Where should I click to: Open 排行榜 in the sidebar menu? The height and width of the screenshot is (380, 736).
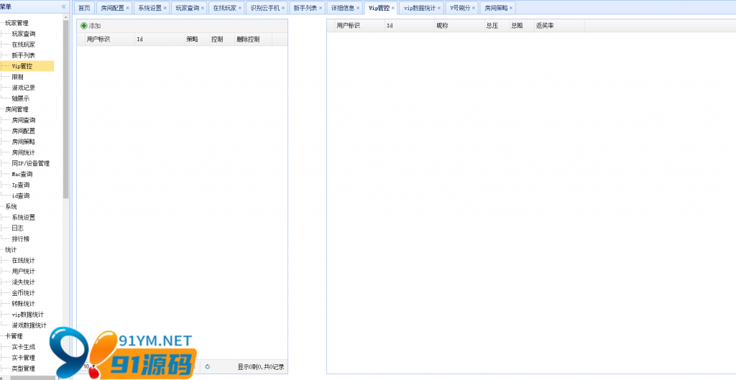(21, 238)
